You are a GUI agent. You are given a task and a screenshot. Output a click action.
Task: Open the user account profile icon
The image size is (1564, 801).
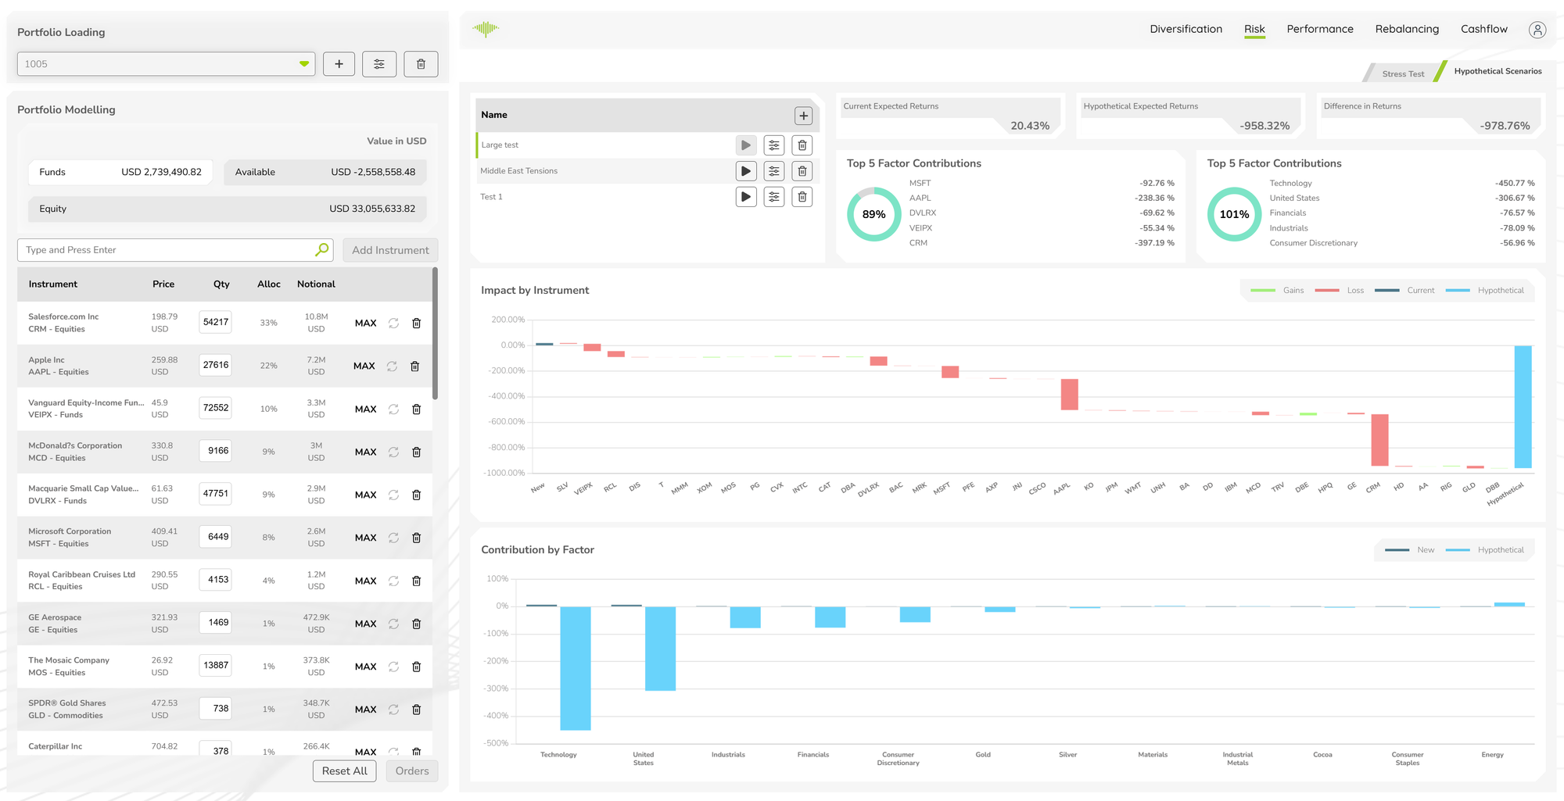click(1537, 29)
